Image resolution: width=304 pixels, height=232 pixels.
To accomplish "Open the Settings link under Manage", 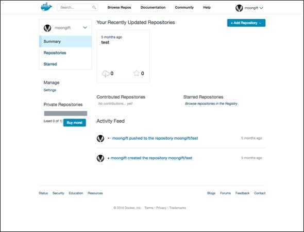I will click(50, 90).
